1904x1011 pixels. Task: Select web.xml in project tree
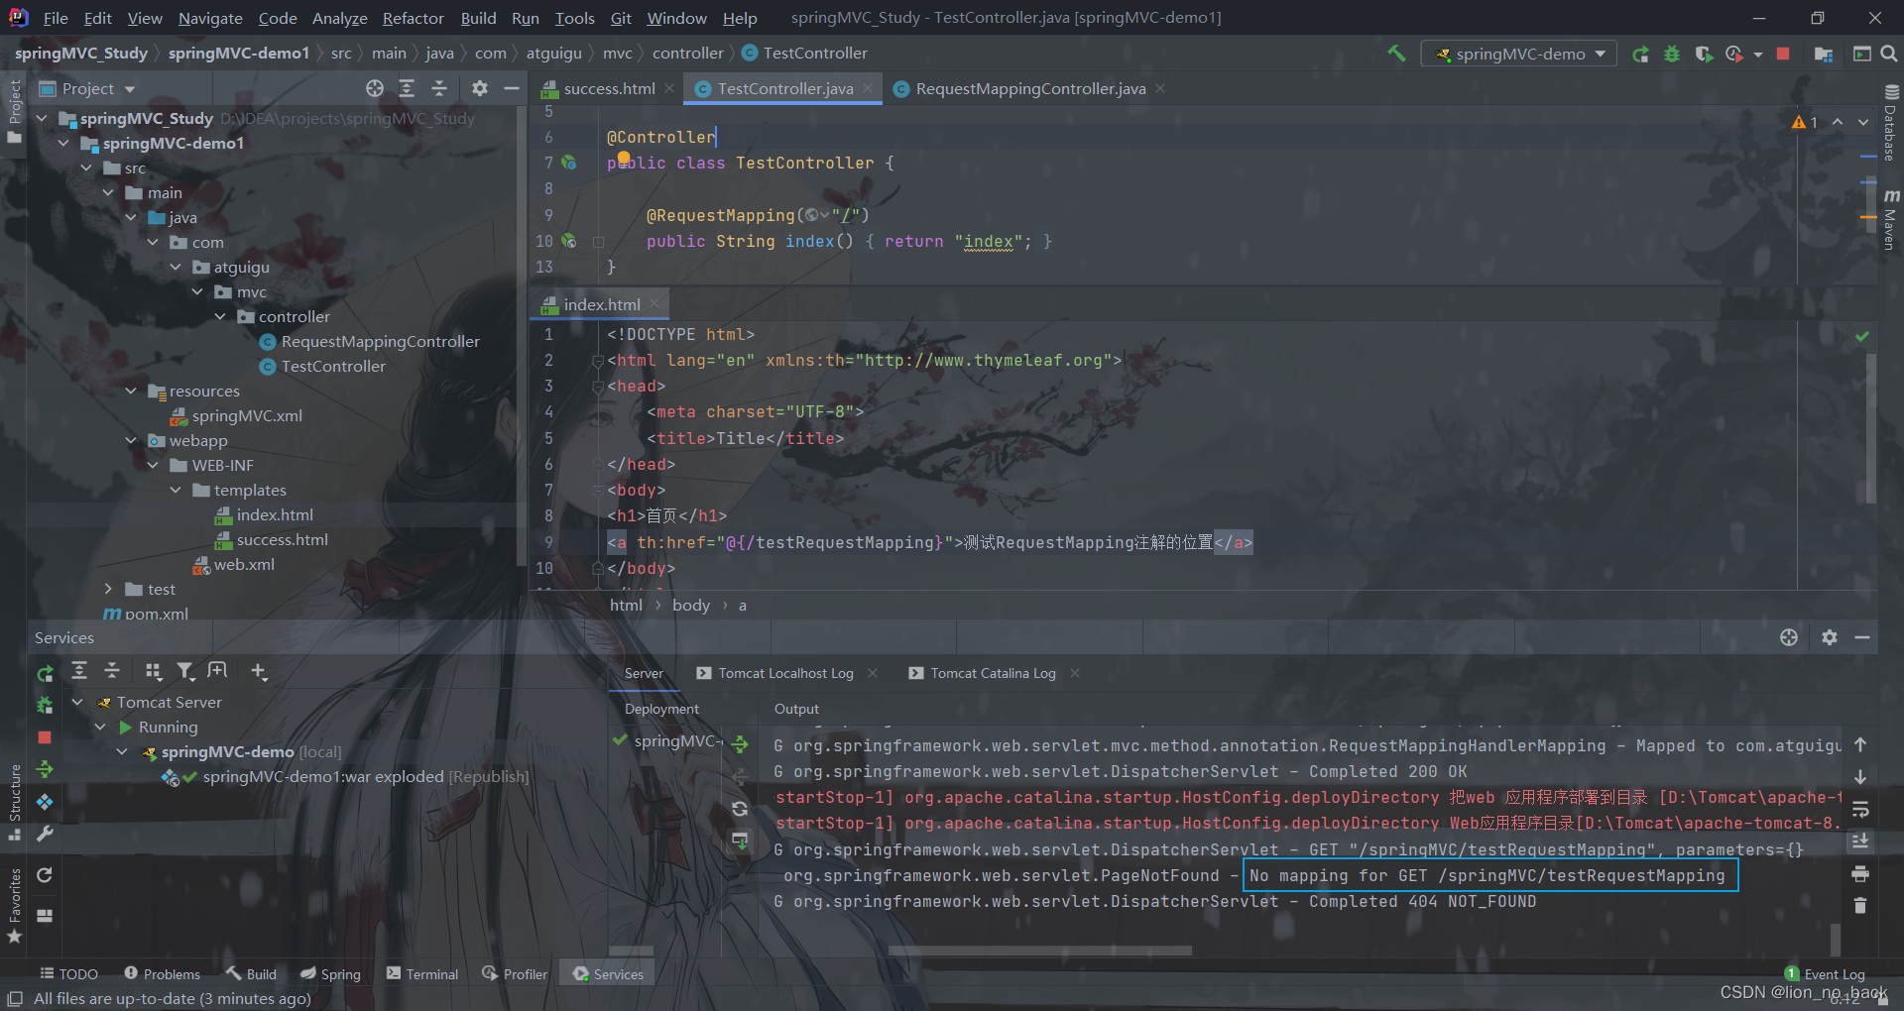pyautogui.click(x=244, y=564)
